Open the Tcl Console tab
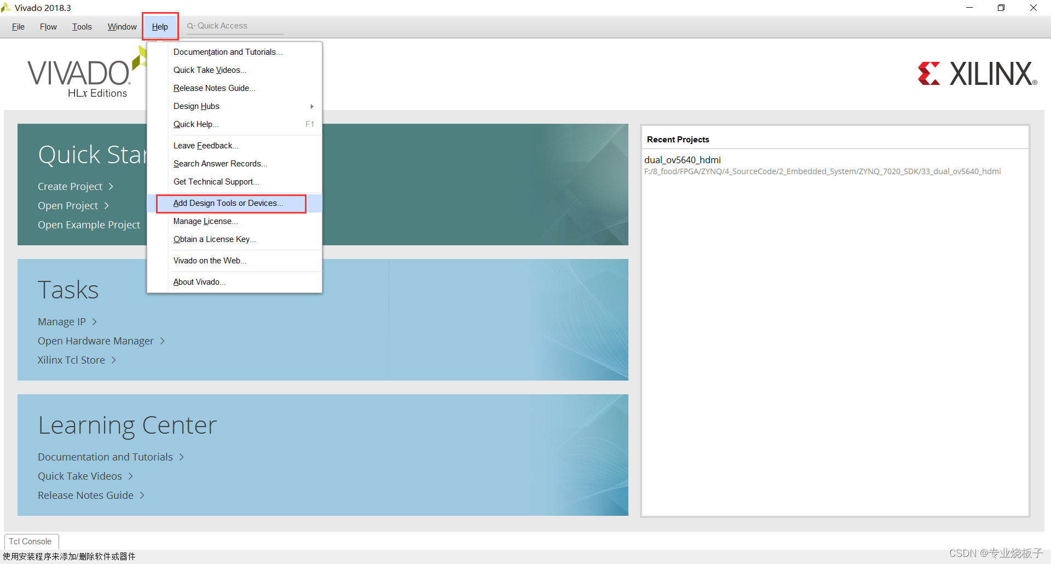 click(x=31, y=542)
